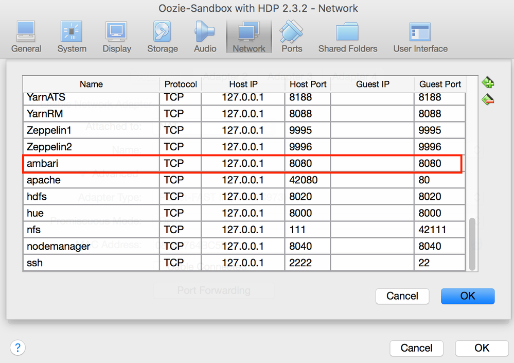Click guest port 80 of apache
Viewport: 514px width, 363px height.
click(x=439, y=180)
